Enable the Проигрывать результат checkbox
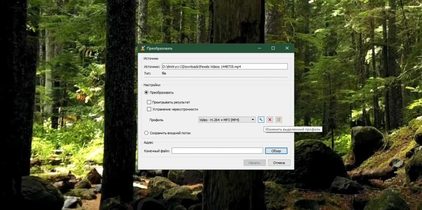This screenshot has width=422, height=210. click(x=149, y=102)
